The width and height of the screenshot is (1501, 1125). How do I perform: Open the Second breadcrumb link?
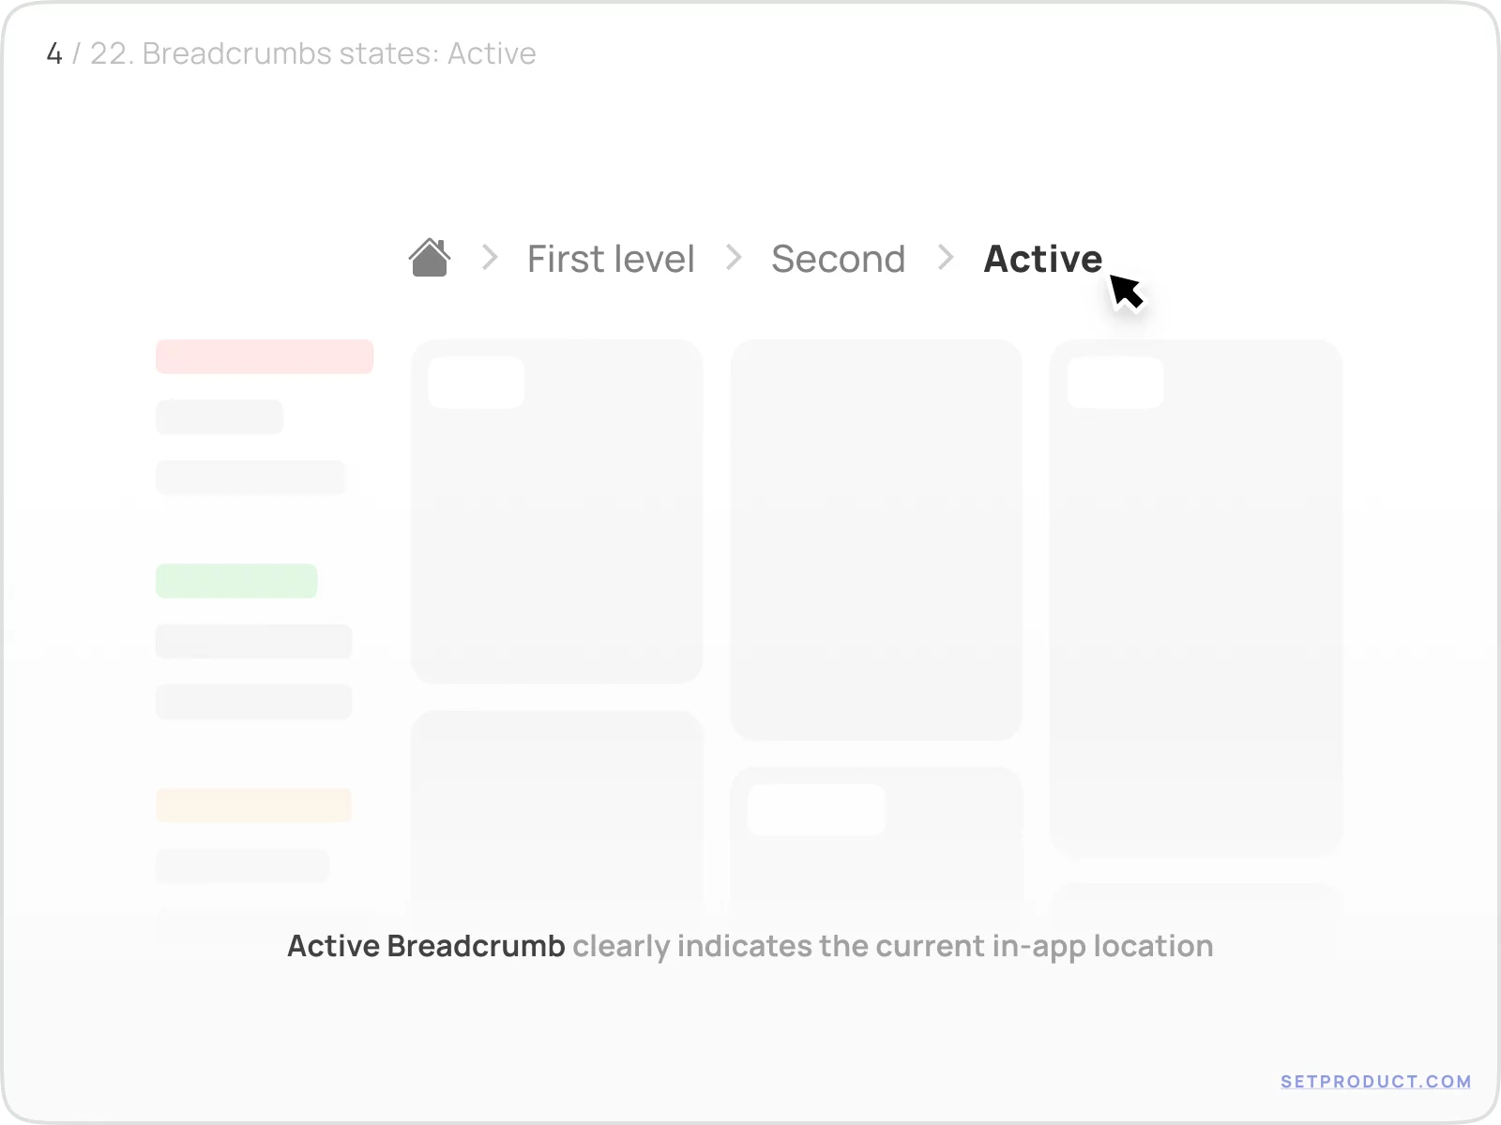click(838, 259)
